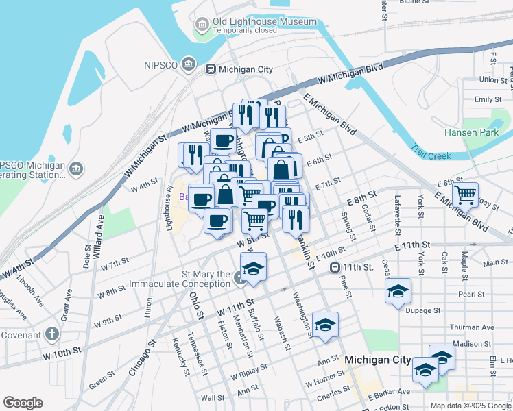
Task: Click the Wabash St label
Action: click(282, 334)
